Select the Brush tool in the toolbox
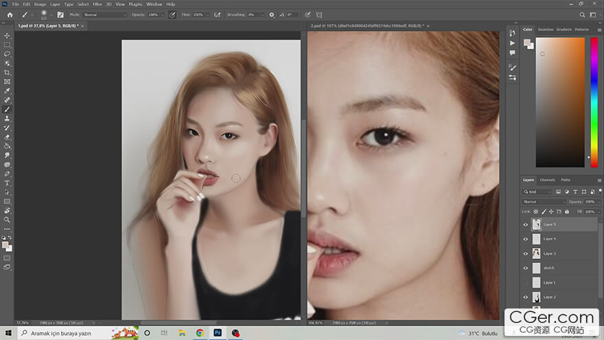This screenshot has height=340, width=604. (x=7, y=109)
